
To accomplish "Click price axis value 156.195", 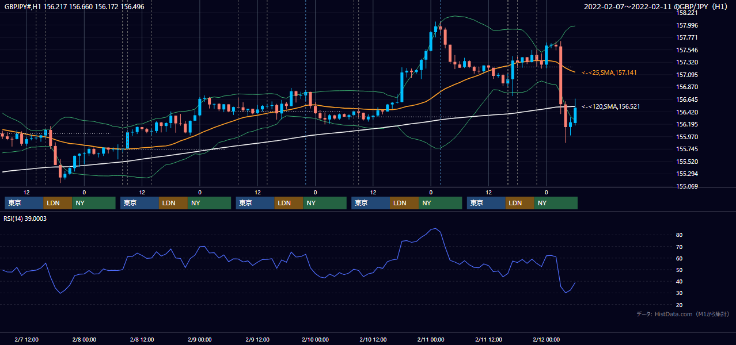I will click(687, 124).
